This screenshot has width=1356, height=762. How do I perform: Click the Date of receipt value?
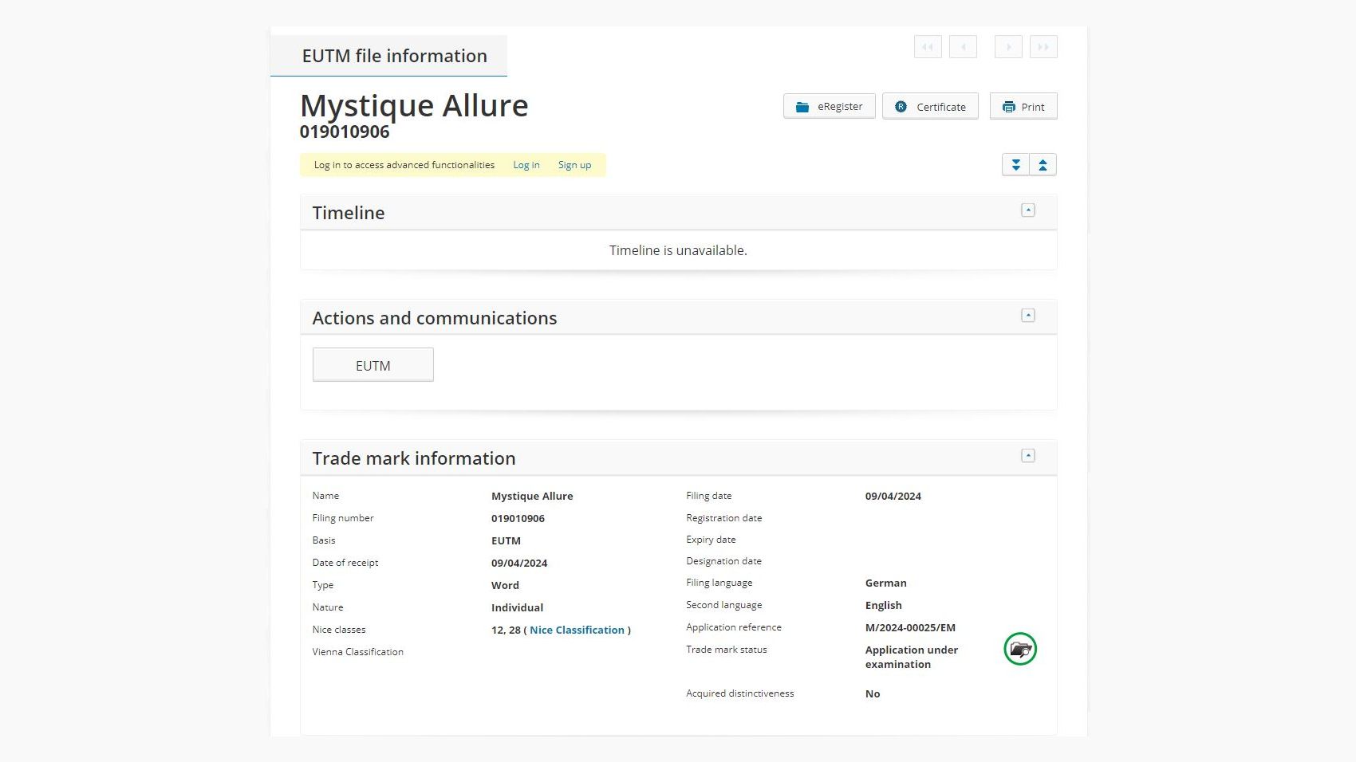pos(519,563)
